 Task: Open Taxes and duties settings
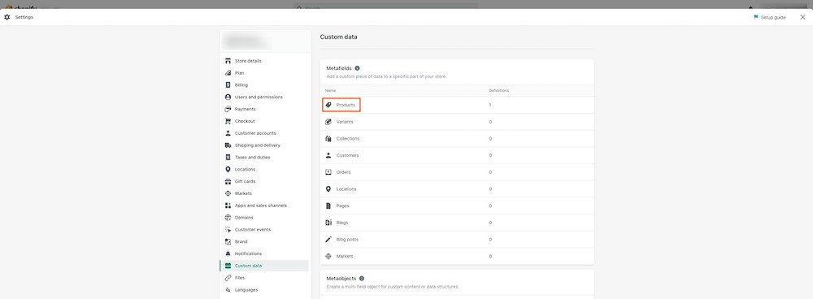click(x=264, y=158)
